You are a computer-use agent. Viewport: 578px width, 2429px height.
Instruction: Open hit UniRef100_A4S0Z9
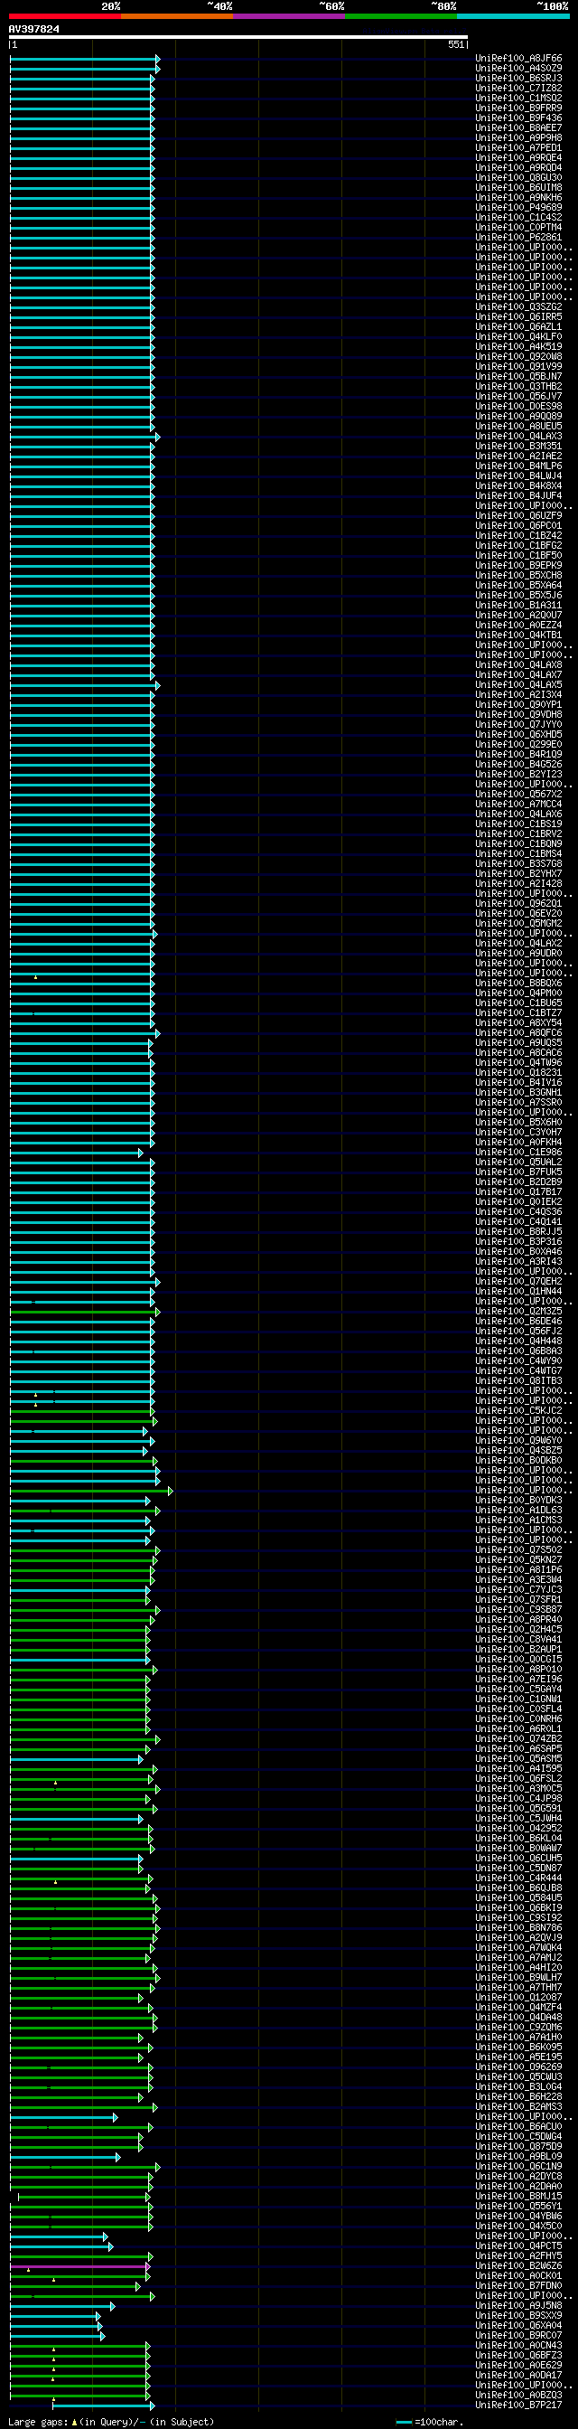518,68
